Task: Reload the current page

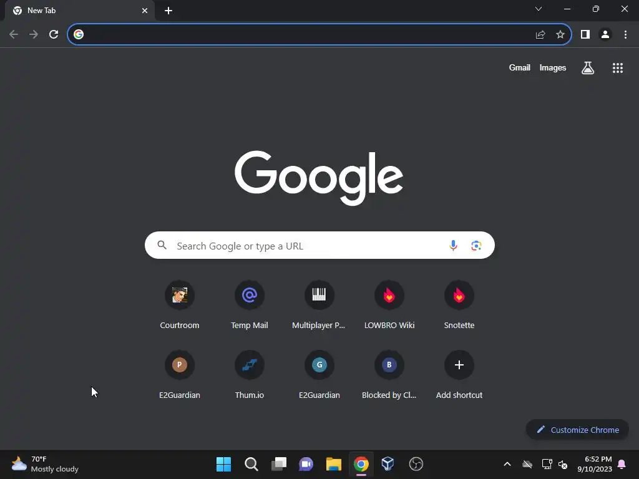Action: (x=54, y=34)
